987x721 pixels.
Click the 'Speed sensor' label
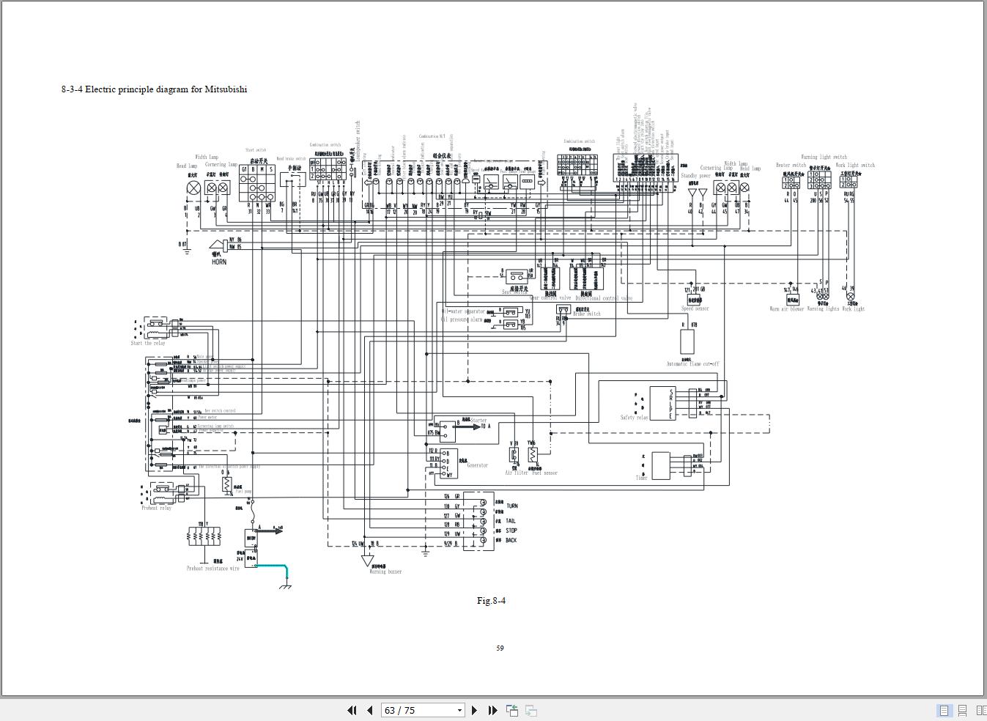coord(695,308)
